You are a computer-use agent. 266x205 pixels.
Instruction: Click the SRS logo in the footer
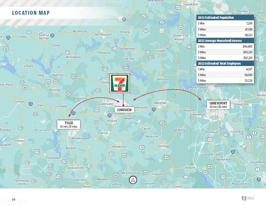point(248,198)
